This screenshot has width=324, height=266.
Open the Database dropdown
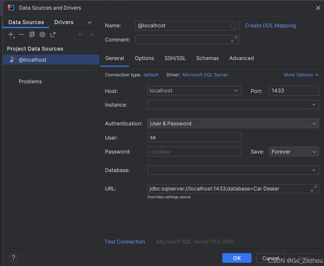[x=314, y=170]
